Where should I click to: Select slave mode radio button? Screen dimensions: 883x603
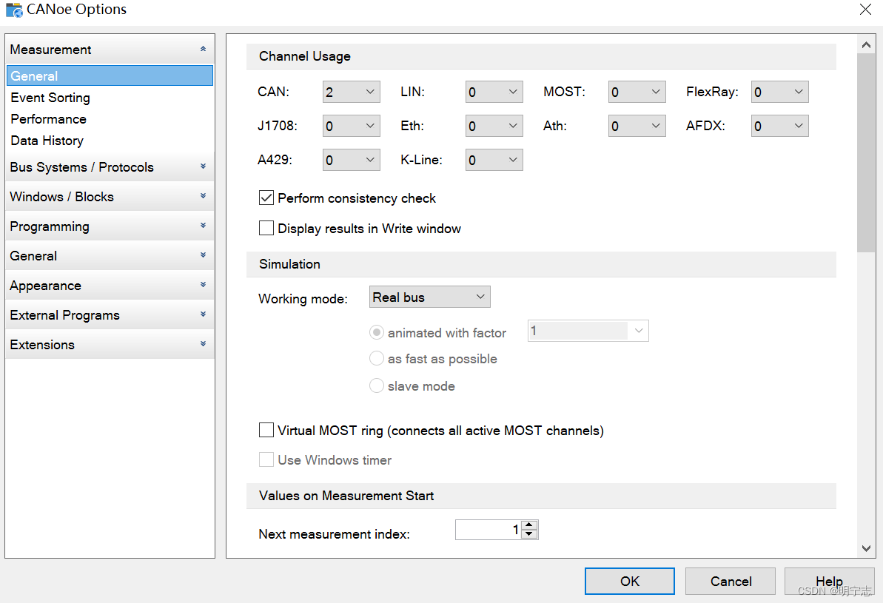pyautogui.click(x=376, y=385)
